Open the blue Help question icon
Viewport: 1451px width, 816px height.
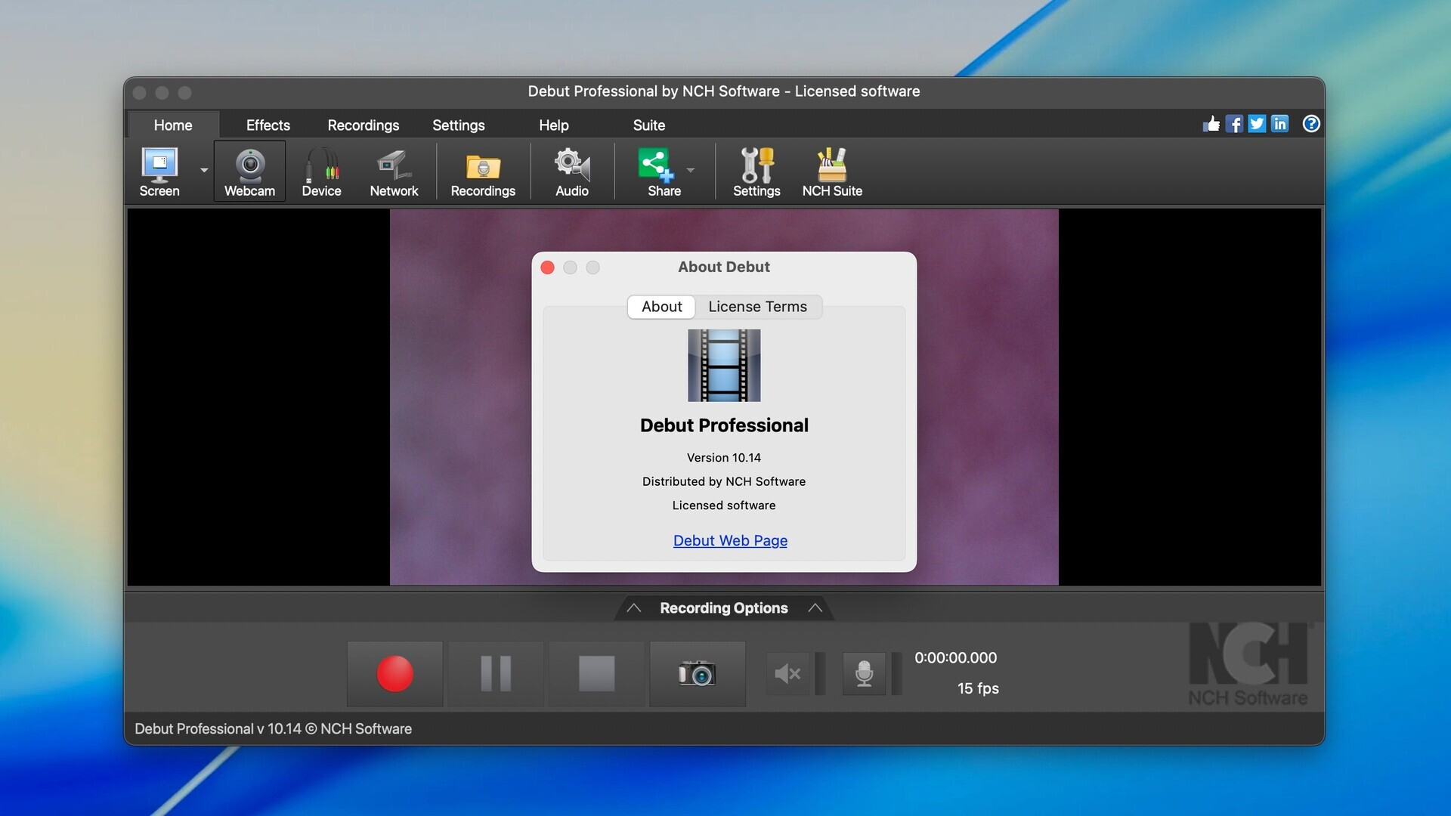(1311, 124)
